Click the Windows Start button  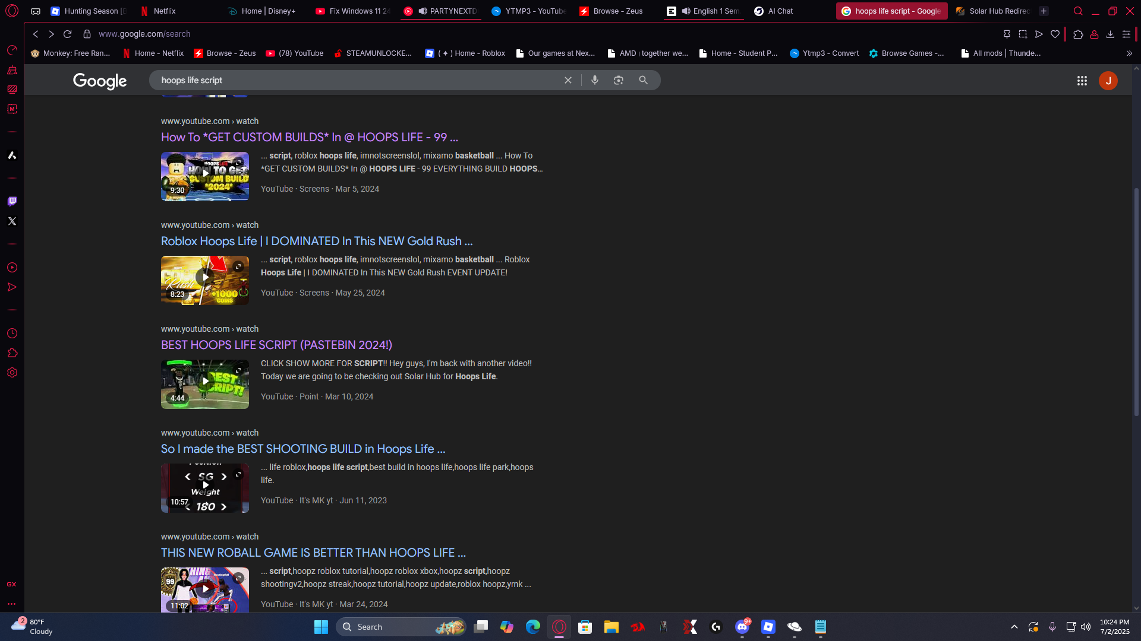point(321,627)
